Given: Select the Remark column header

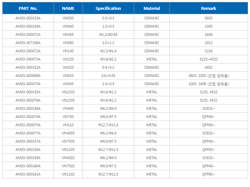Looking at the screenshot, I should (208, 8).
